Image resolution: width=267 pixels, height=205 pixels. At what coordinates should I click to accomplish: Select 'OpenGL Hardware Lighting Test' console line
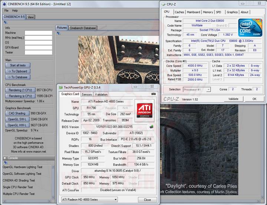(23, 167)
